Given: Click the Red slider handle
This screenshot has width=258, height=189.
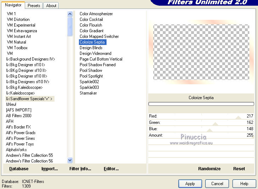Looking at the screenshot, I should pyautogui.click(x=238, y=117).
